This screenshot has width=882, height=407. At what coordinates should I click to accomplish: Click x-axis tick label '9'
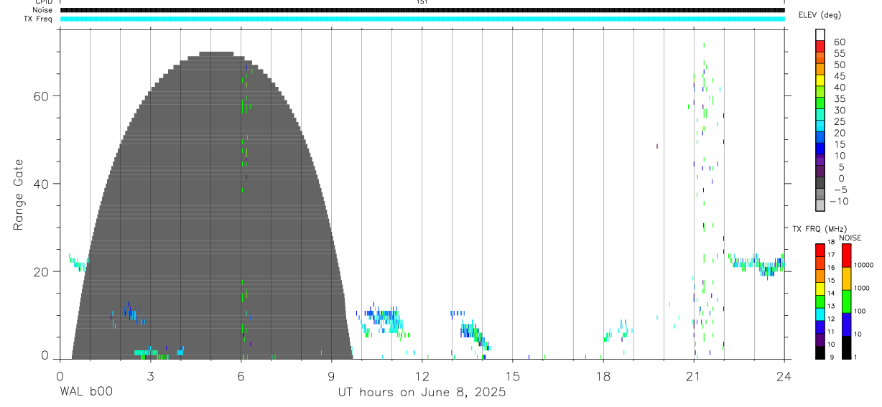(331, 376)
